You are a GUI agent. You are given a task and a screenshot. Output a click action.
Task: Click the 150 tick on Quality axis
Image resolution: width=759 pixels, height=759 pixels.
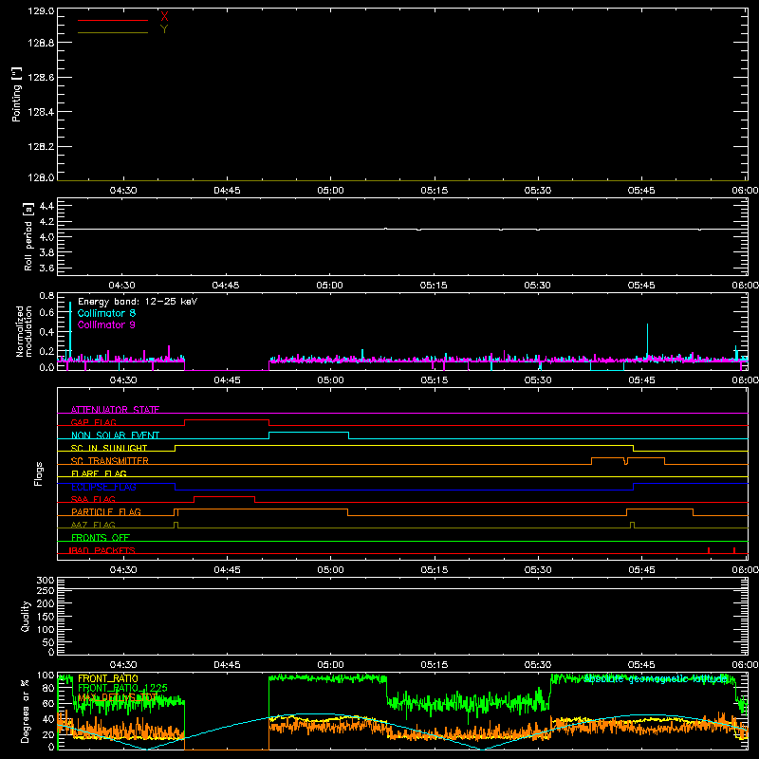(x=46, y=617)
